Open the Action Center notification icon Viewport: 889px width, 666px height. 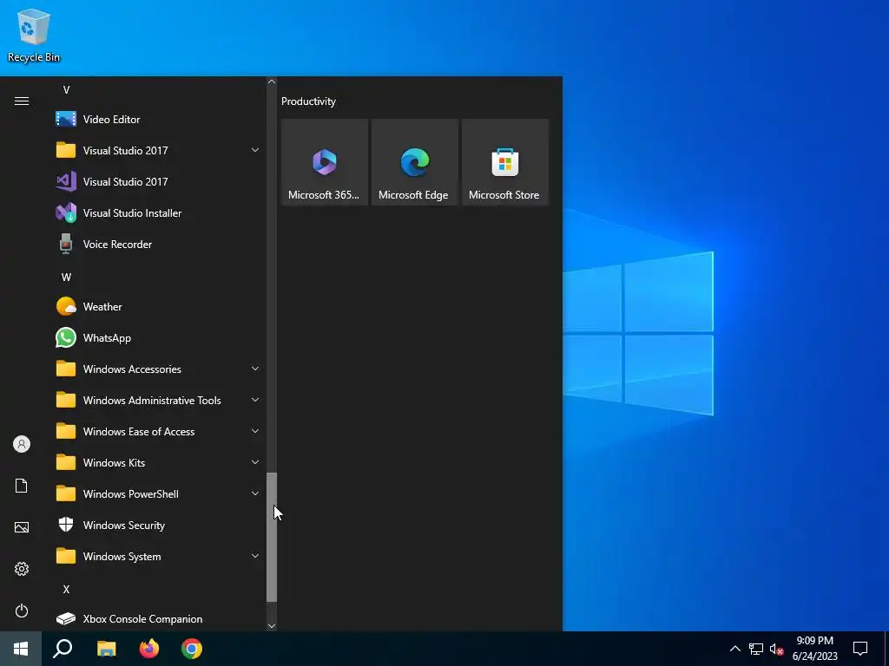pyautogui.click(x=860, y=649)
